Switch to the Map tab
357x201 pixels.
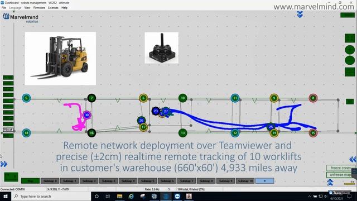tap(31, 181)
